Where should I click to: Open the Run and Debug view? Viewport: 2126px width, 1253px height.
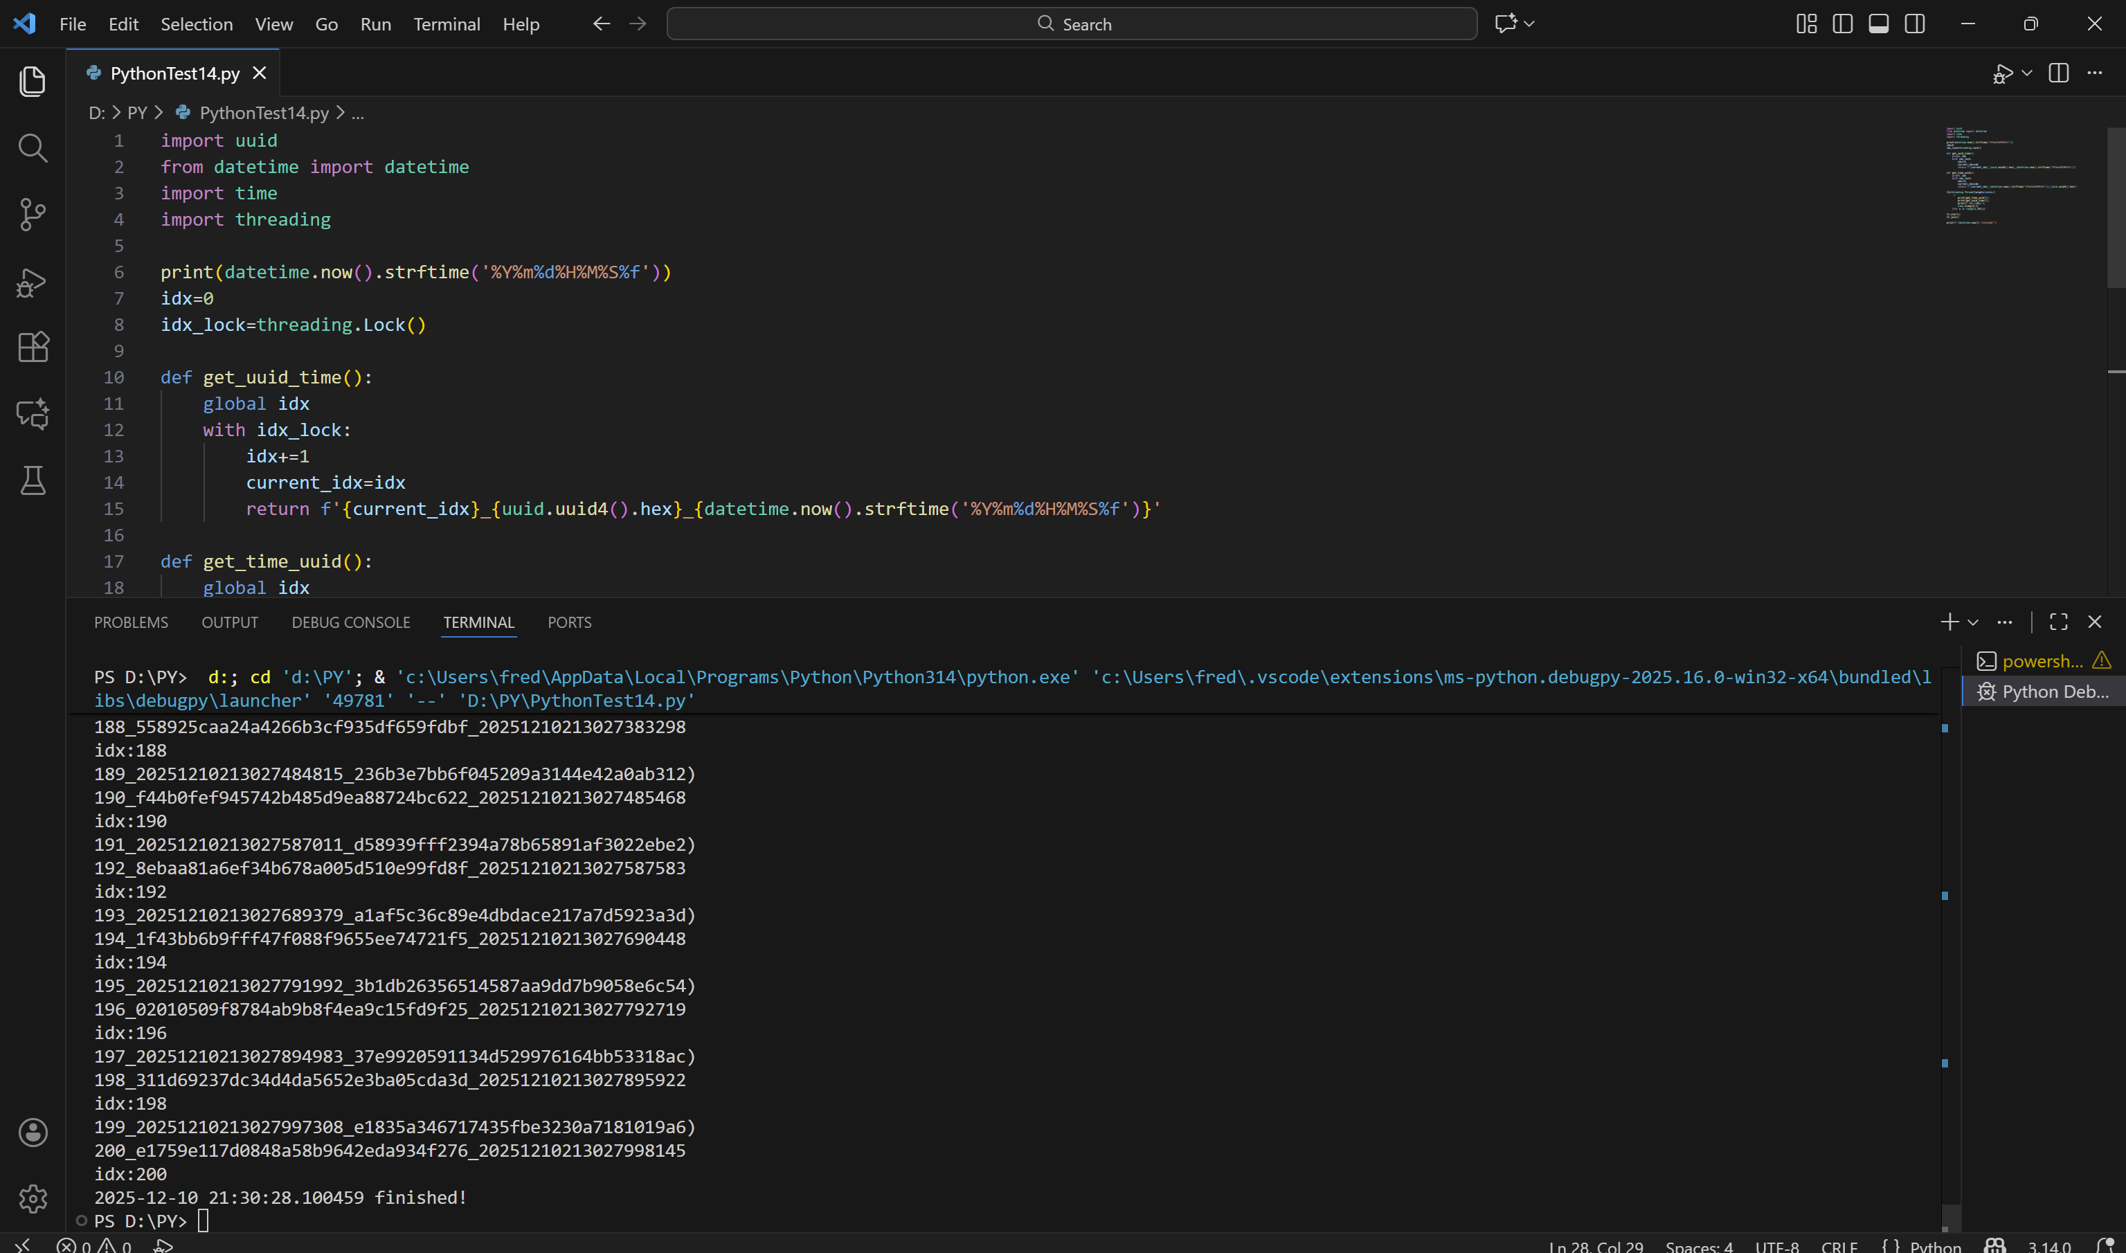pyautogui.click(x=32, y=282)
